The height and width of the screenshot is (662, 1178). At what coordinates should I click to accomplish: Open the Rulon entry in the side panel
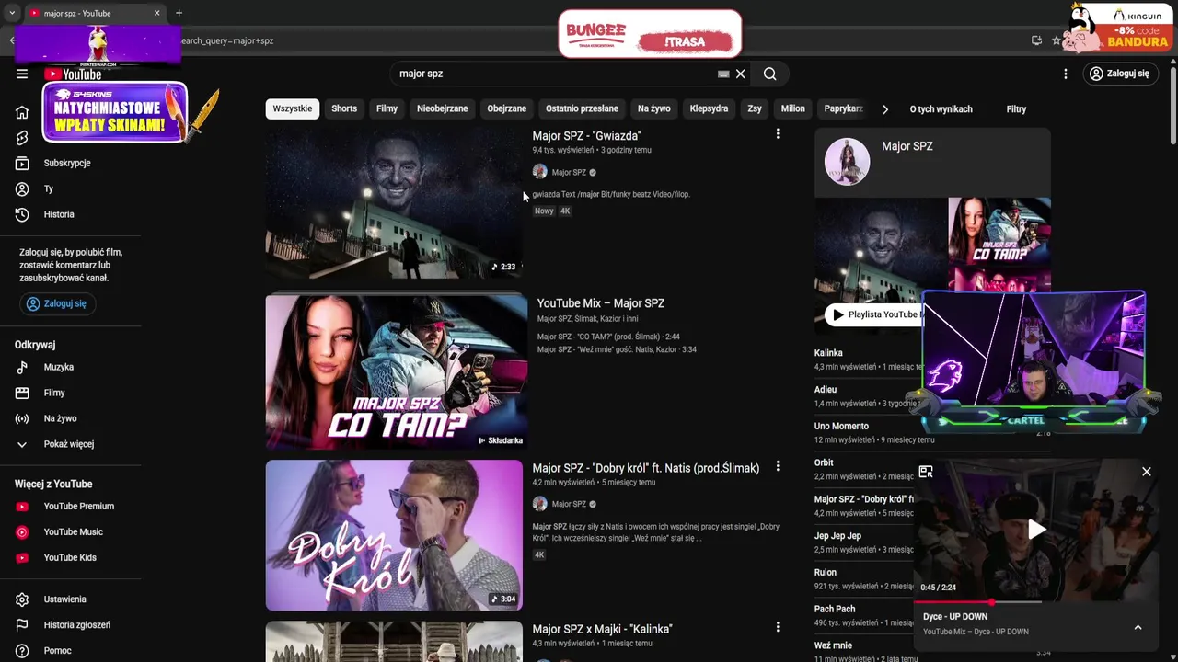[826, 573]
